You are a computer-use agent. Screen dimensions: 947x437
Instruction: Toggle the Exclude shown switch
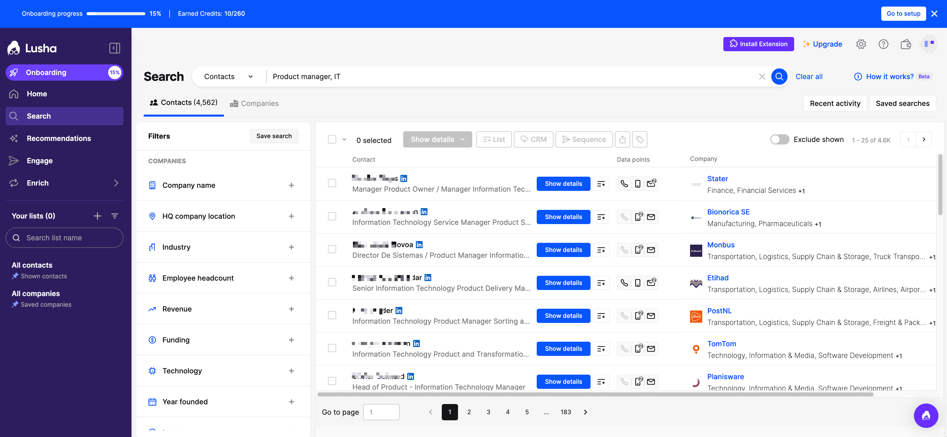click(x=779, y=139)
